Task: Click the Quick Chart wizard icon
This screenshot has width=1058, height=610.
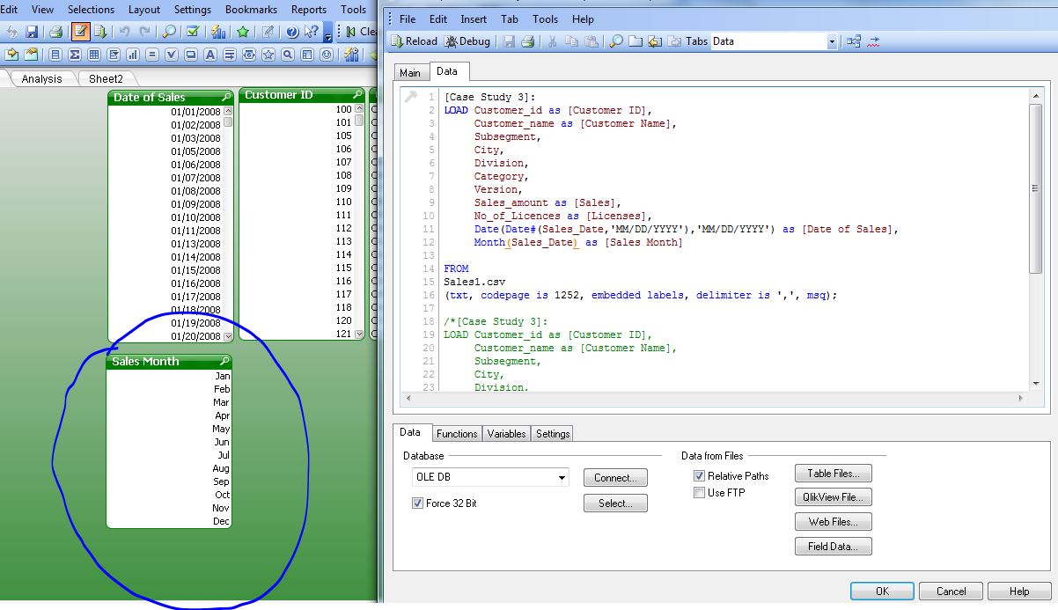Action: (x=217, y=32)
